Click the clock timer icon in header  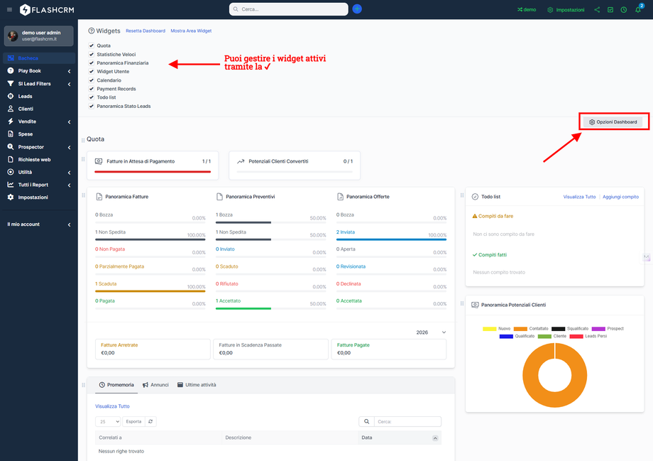pos(623,10)
